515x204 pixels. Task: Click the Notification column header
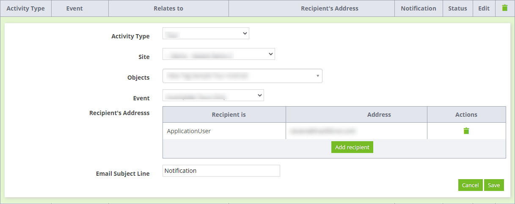click(x=419, y=8)
